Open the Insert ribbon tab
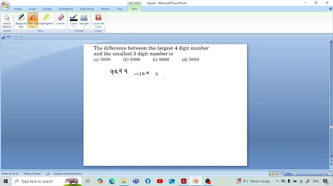 tap(32, 9)
